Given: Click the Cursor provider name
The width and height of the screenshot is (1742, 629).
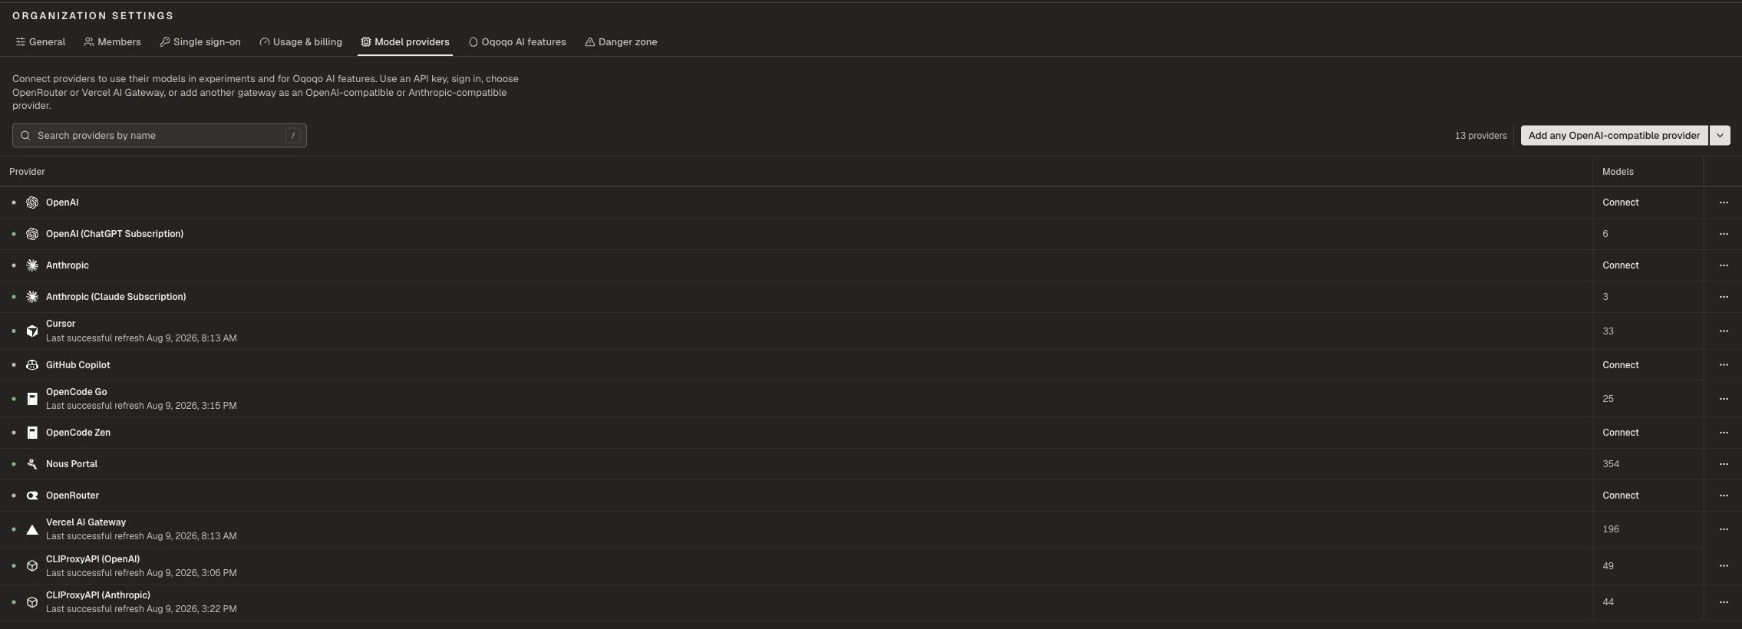Looking at the screenshot, I should (x=61, y=324).
